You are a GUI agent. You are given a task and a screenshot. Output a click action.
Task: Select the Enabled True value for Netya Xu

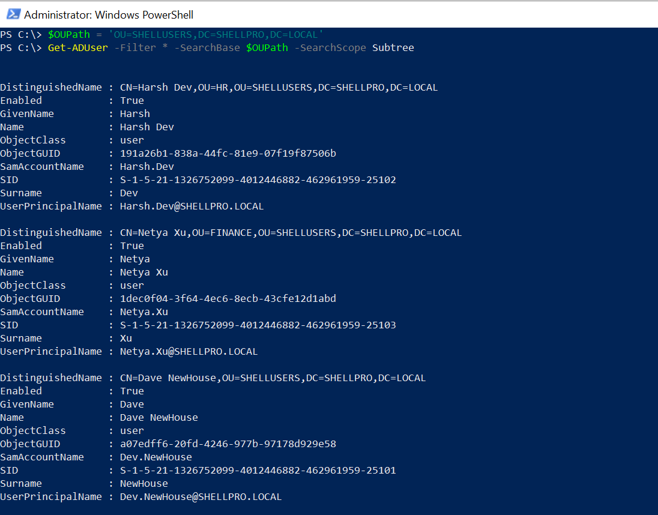pos(131,245)
